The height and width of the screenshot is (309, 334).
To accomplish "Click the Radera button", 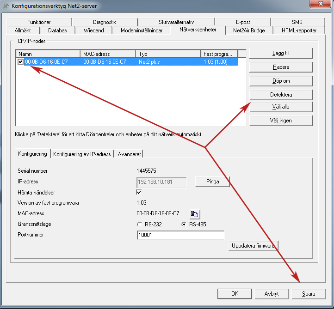I will 281,67.
